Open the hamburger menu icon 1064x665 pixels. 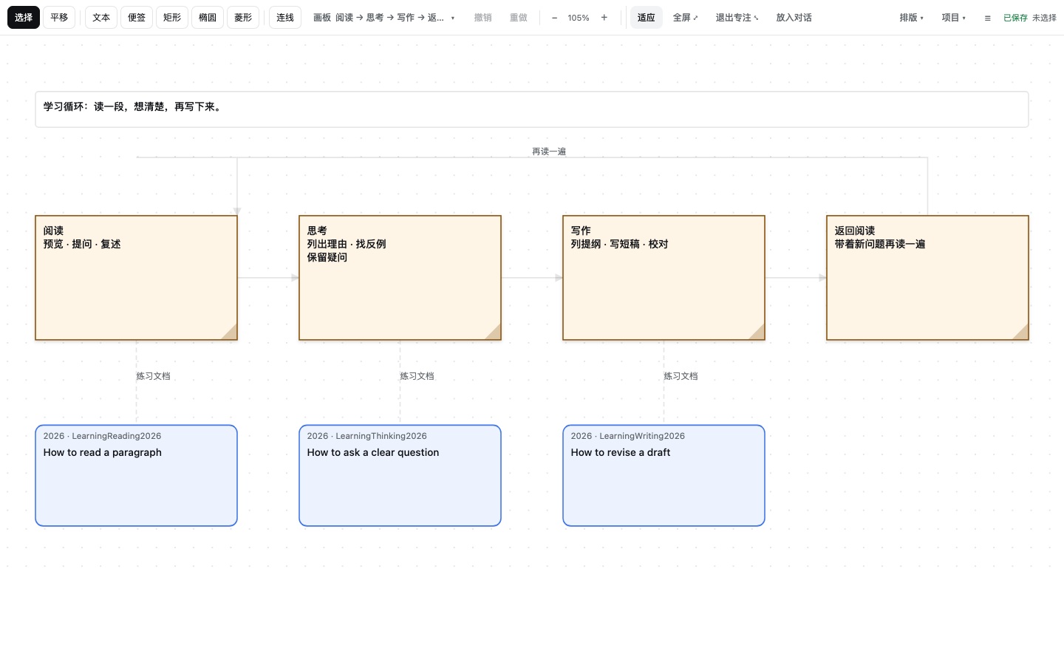[987, 18]
